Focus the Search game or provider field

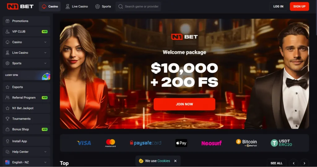(x=138, y=7)
